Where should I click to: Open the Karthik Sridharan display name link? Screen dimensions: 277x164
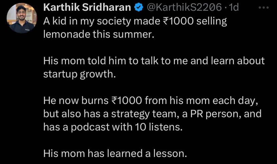pyautogui.click(x=88, y=7)
